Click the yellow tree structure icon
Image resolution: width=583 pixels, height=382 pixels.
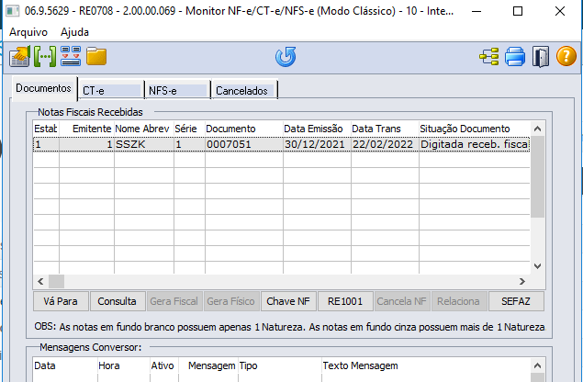(x=489, y=57)
